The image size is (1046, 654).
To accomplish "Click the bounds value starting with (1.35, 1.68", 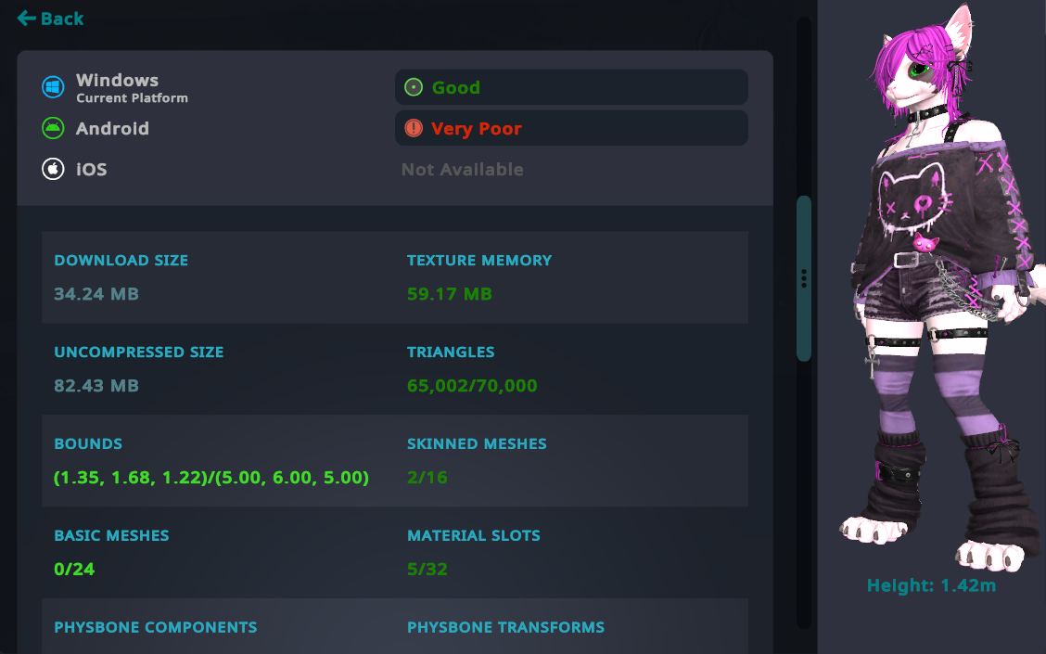I will click(x=211, y=478).
